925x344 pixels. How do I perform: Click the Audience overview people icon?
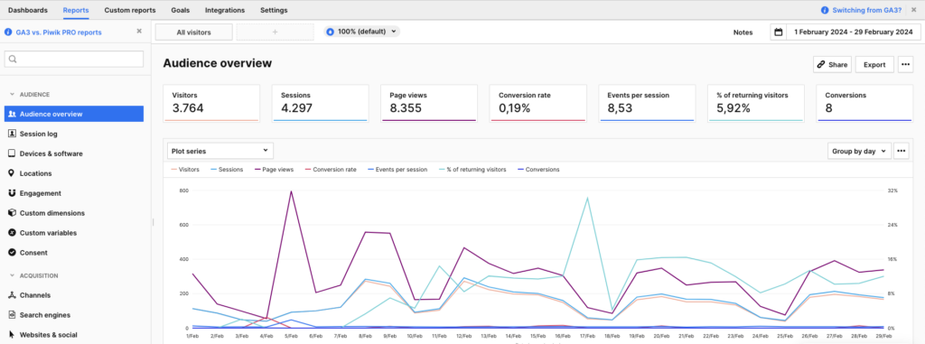(x=12, y=114)
